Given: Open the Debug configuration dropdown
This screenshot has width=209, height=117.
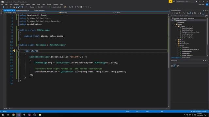Looking at the screenshot, I should [x=33, y=7].
